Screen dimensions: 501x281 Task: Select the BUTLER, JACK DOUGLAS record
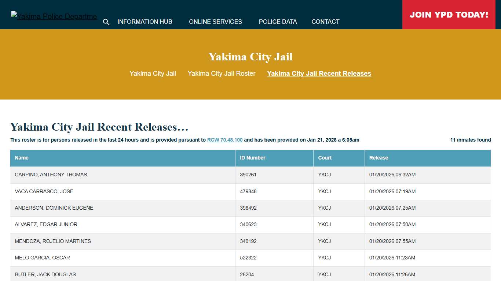(45, 274)
